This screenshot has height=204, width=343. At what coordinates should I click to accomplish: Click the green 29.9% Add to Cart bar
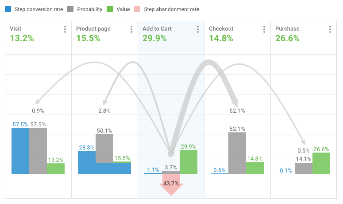pos(189,162)
